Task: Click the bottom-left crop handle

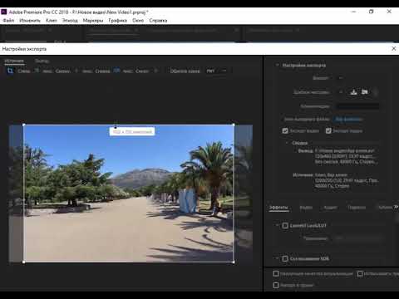Action: coord(23,262)
